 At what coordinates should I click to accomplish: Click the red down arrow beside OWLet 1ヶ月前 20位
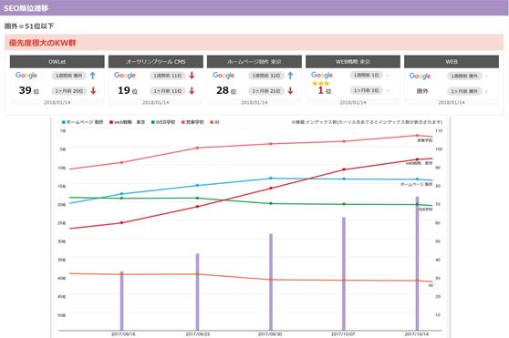point(93,91)
